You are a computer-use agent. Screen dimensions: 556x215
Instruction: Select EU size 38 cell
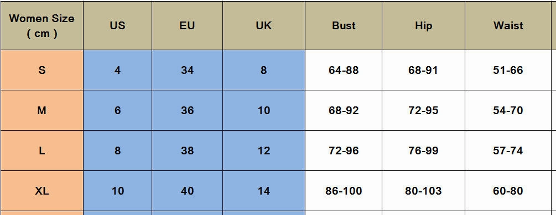coord(187,150)
